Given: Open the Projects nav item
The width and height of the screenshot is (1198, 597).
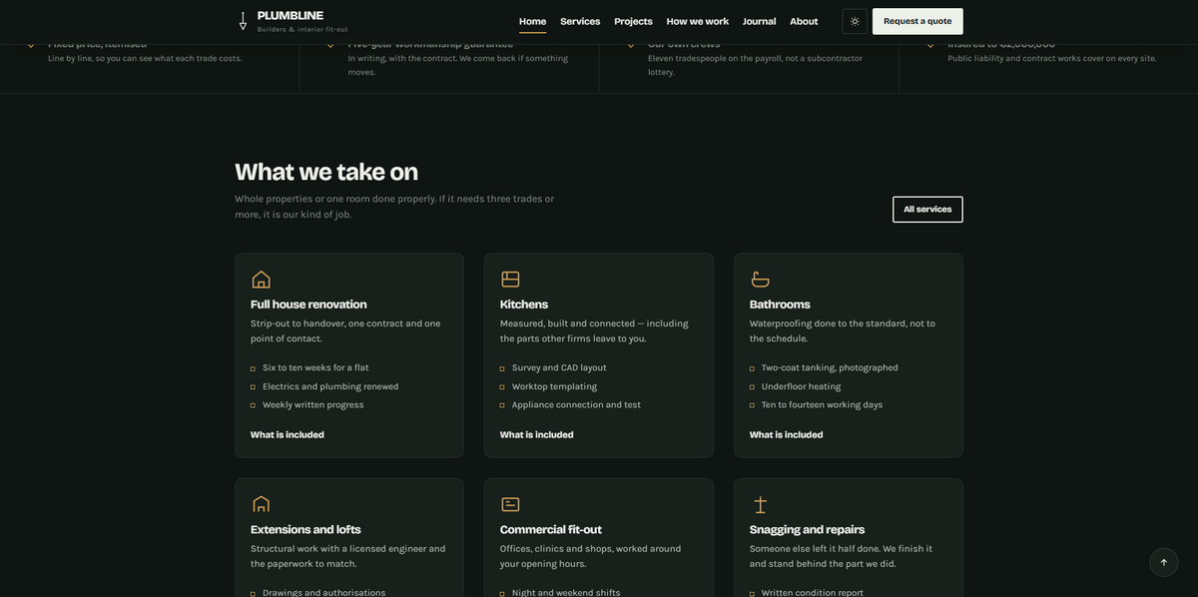Looking at the screenshot, I should click(633, 21).
